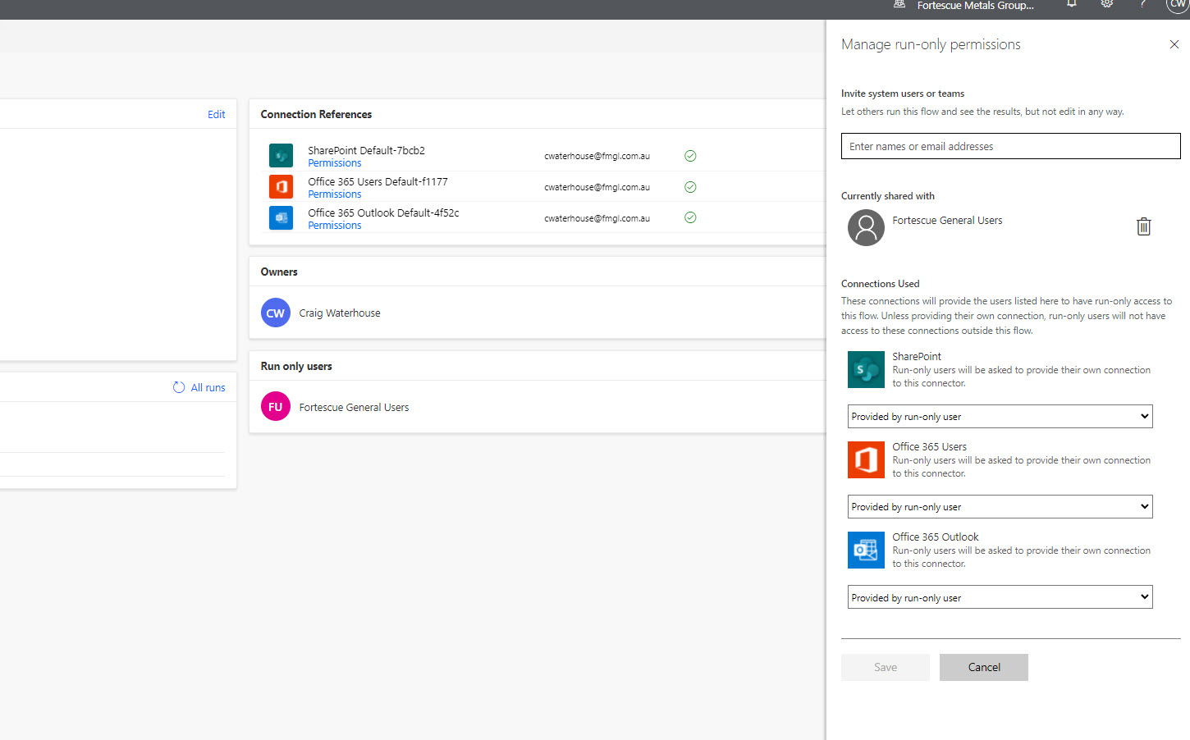
Task: Open the SharePoint run-only connection dropdown
Action: coord(1000,416)
